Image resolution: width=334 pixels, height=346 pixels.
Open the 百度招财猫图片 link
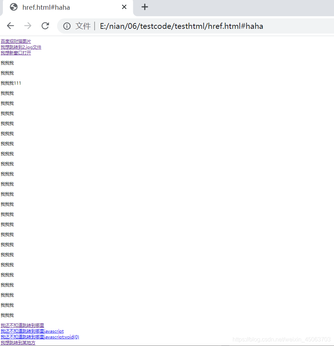[x=16, y=41]
